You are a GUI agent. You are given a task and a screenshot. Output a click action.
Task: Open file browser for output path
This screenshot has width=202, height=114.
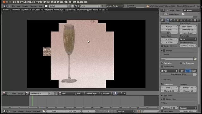[195, 59]
